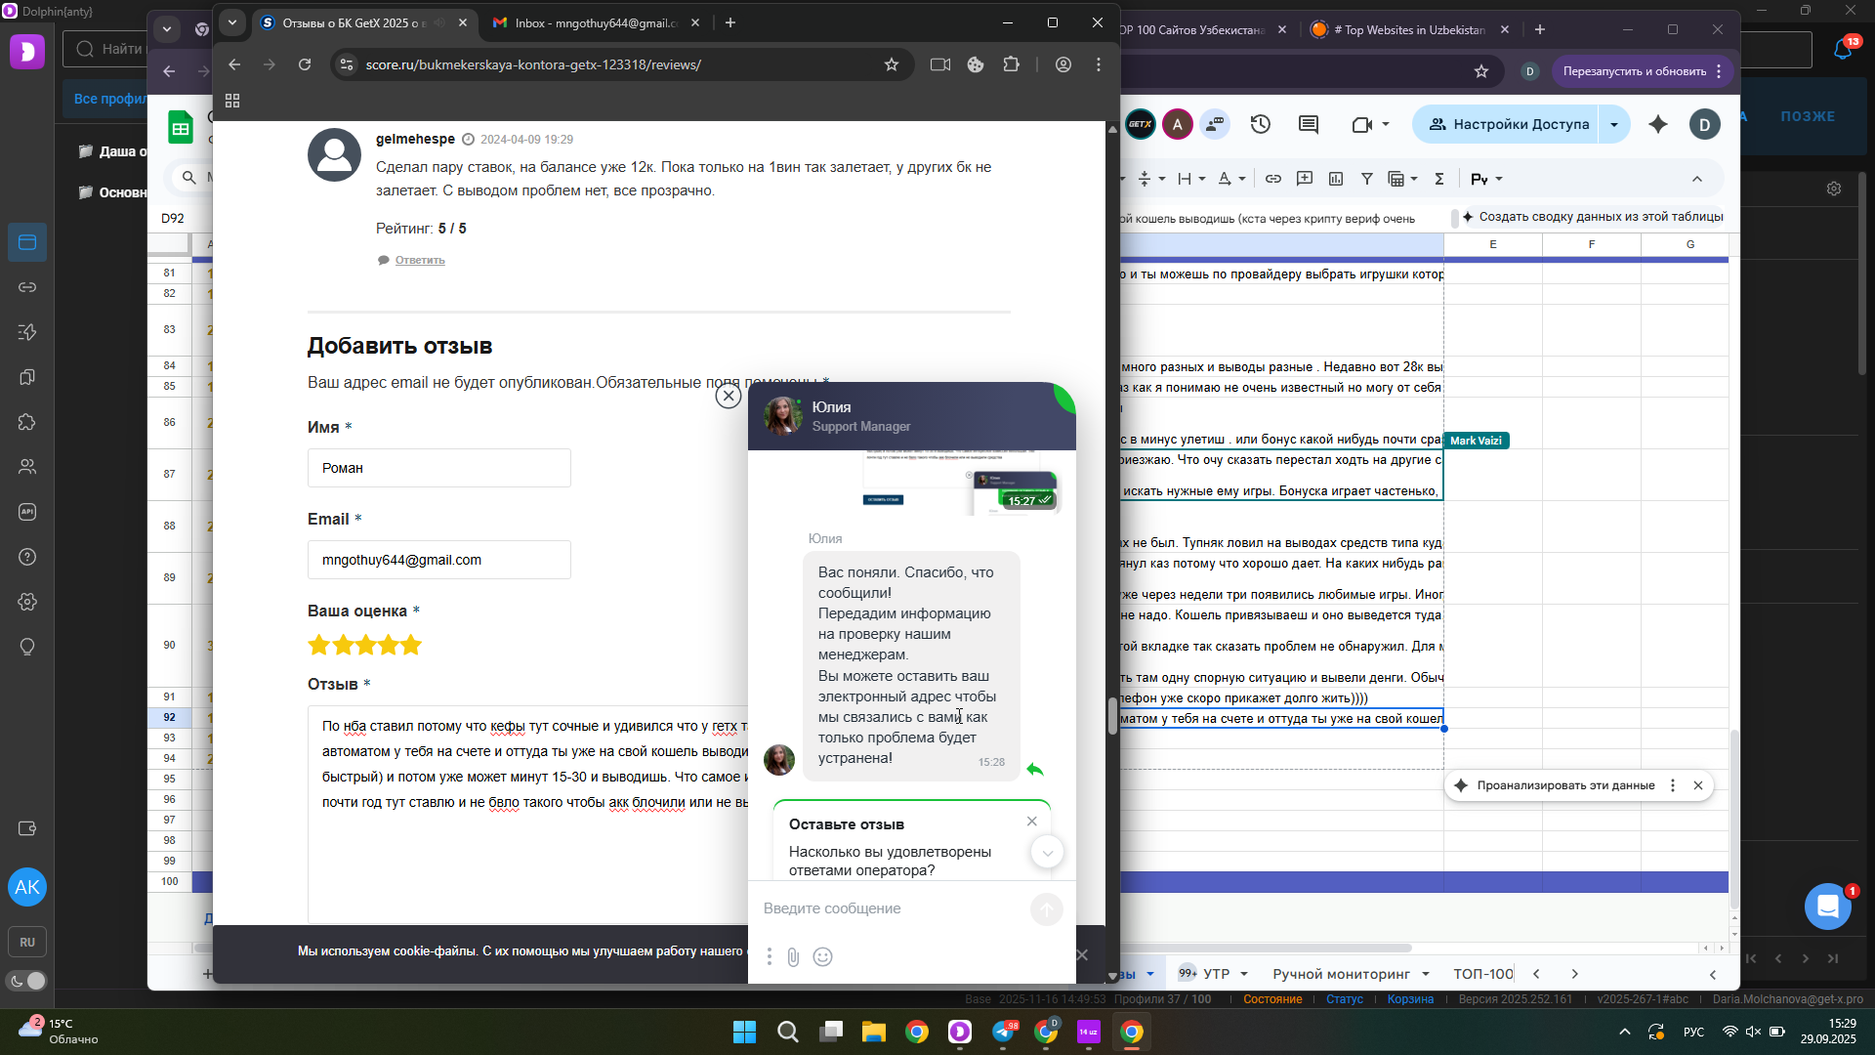
Task: Click the Настройки Доступа share button
Action: coord(1509,124)
